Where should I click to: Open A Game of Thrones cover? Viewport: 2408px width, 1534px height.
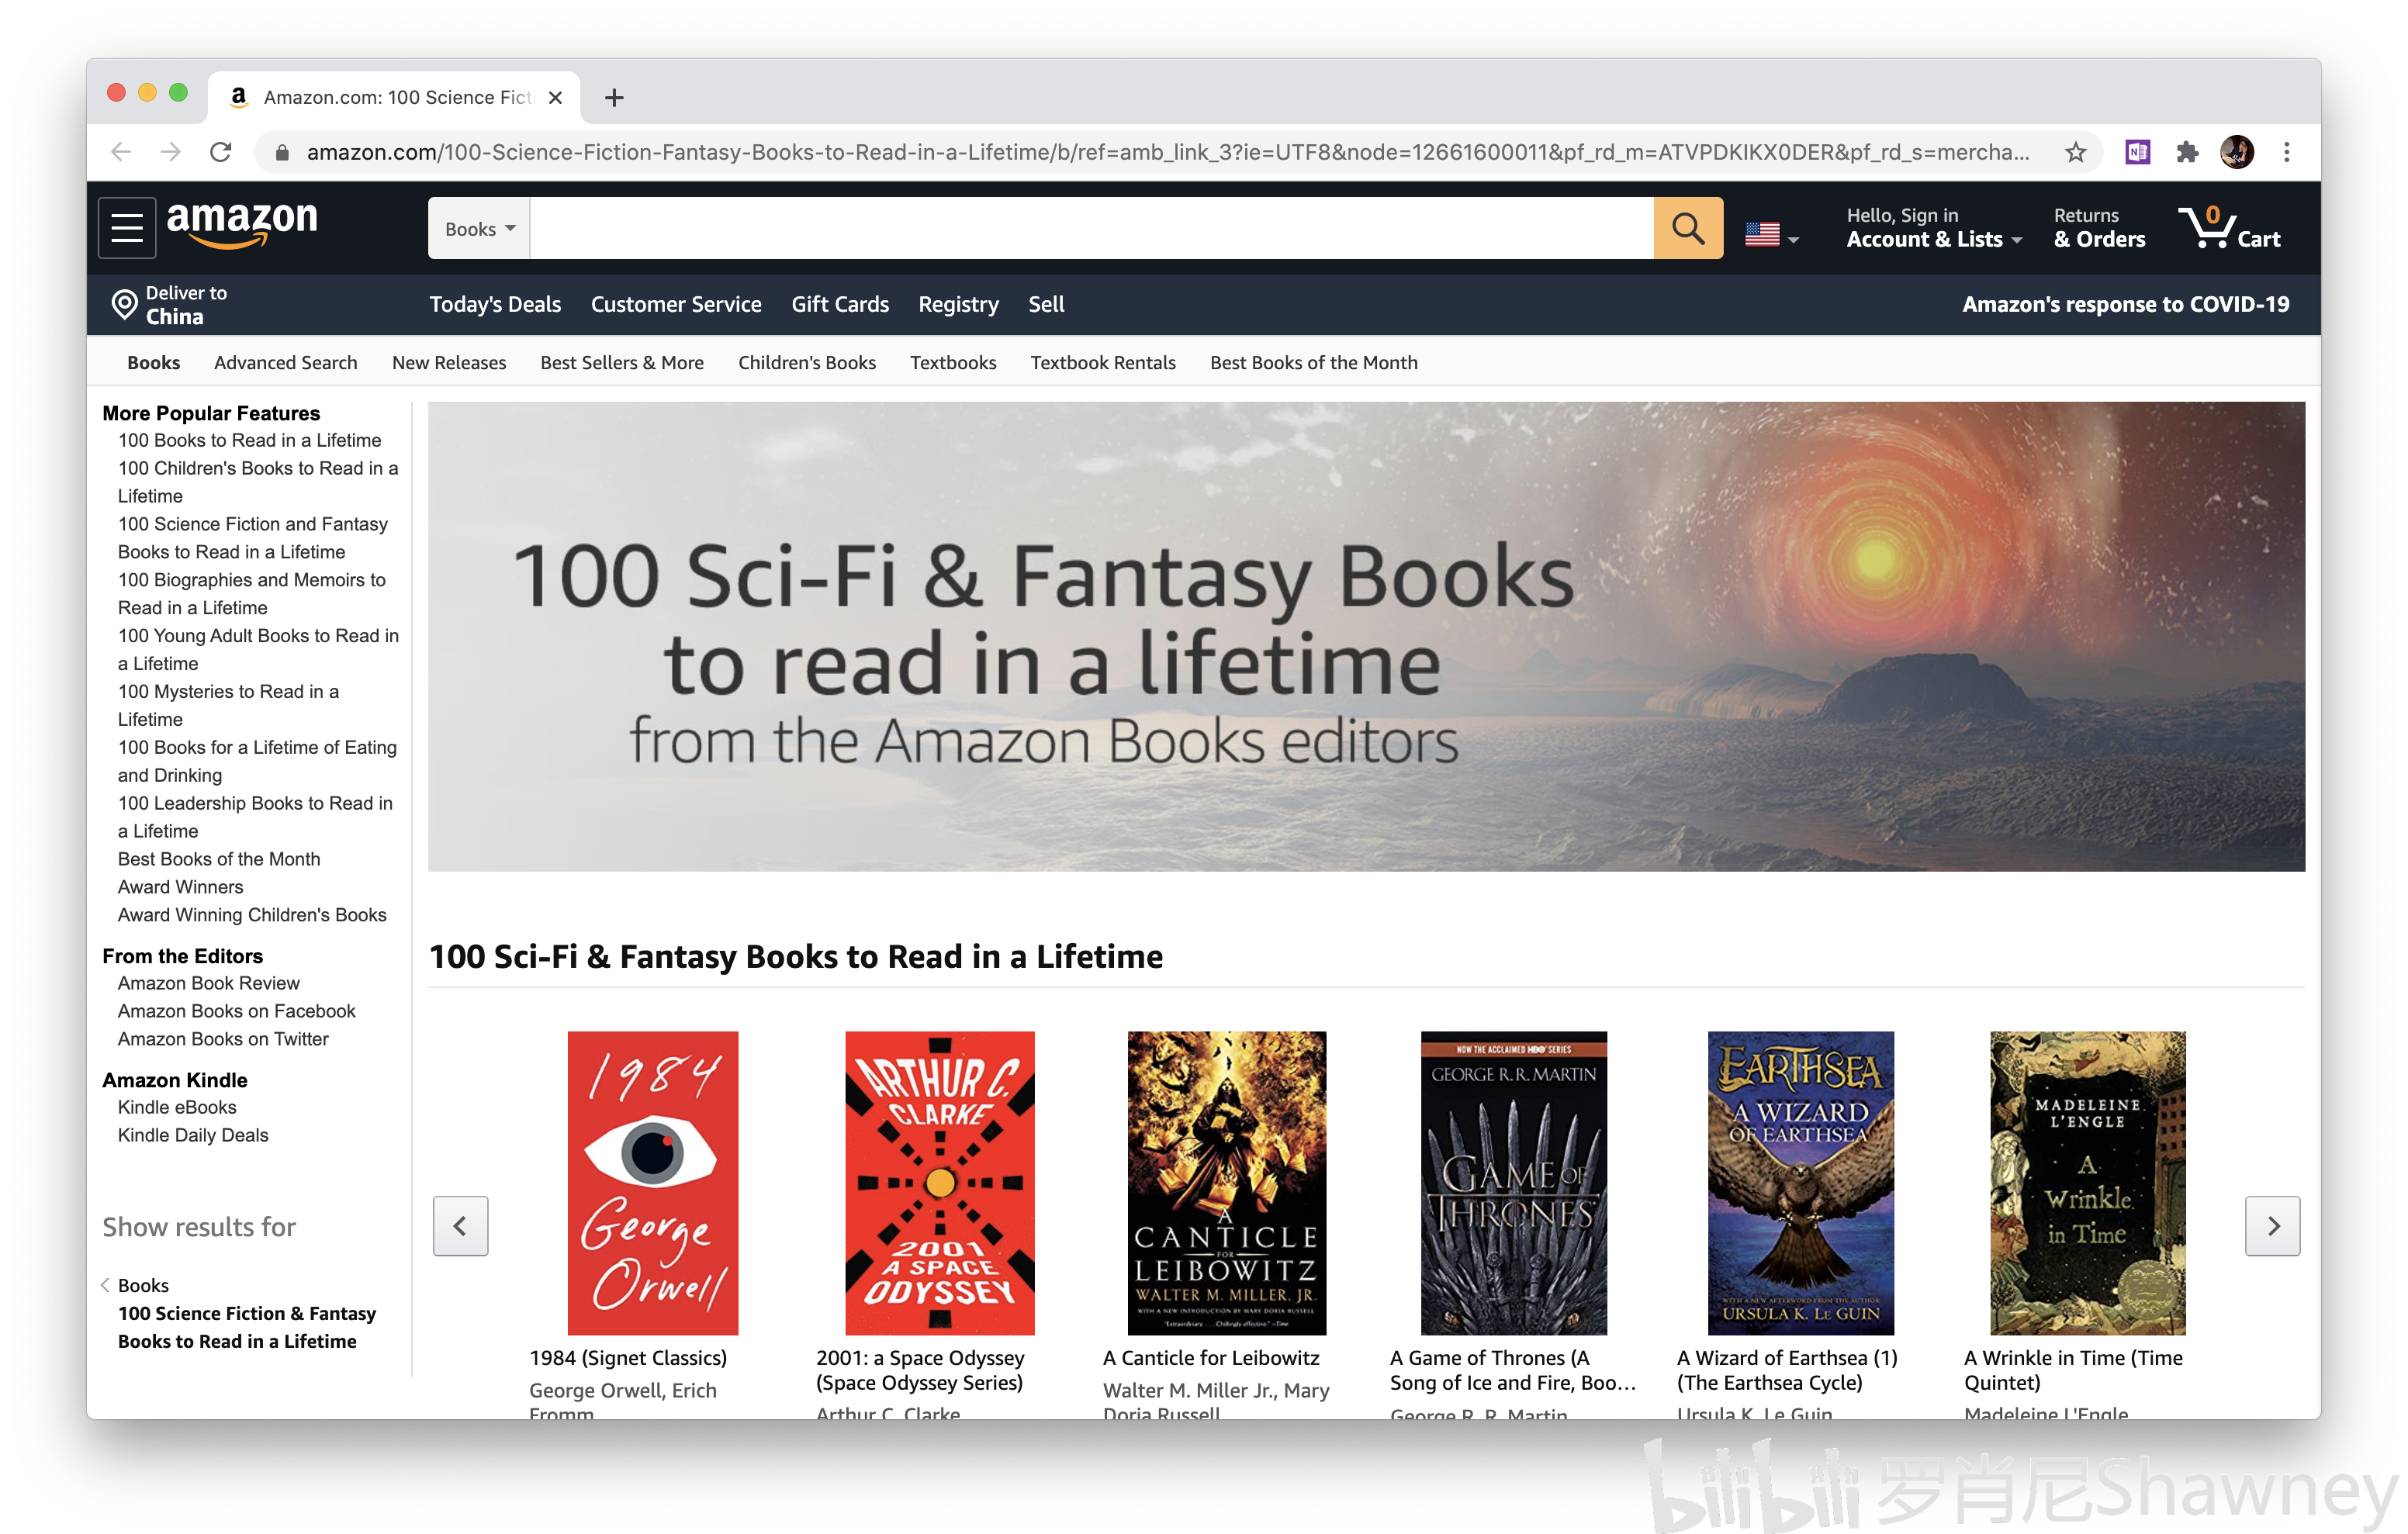tap(1513, 1183)
